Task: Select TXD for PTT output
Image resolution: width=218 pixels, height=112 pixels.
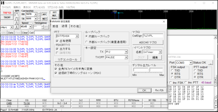Action: click(195, 70)
